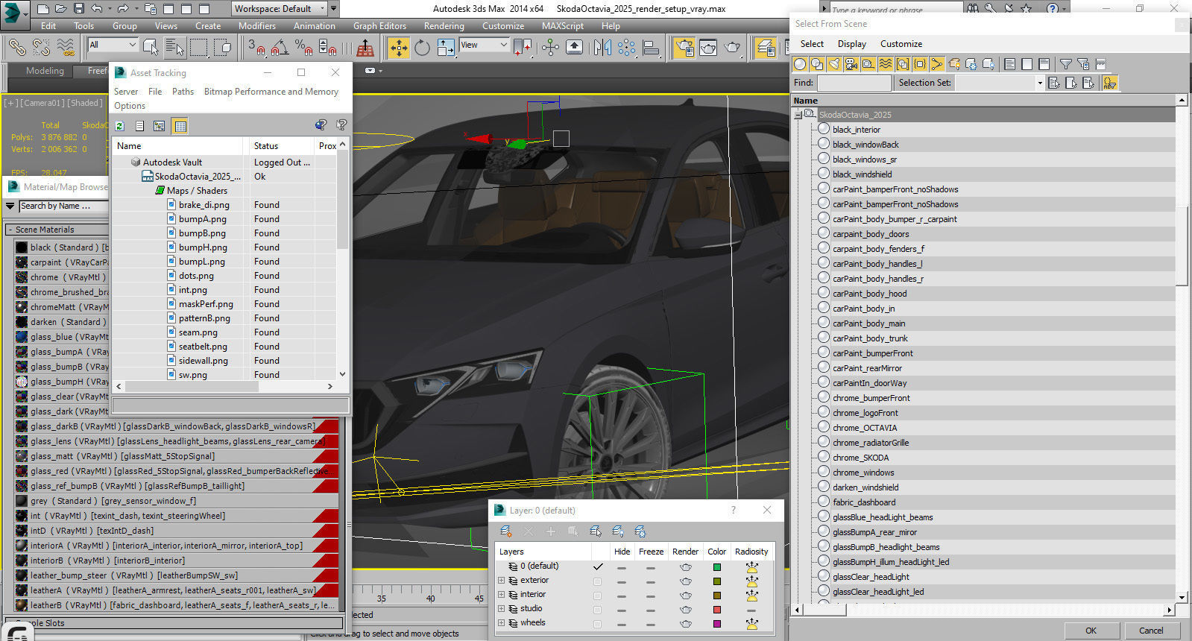Screen dimensions: 1192x641
Task: Switch Asset Tracking to table view icon
Action: click(x=180, y=126)
